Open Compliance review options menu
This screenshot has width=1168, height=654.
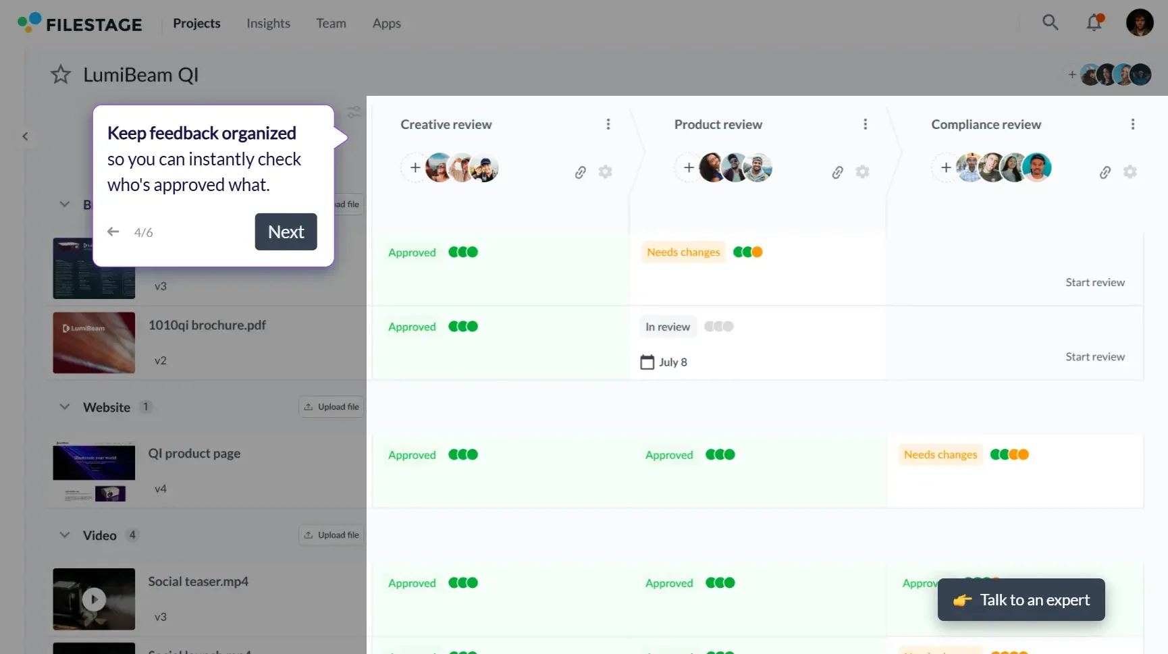tap(1133, 124)
